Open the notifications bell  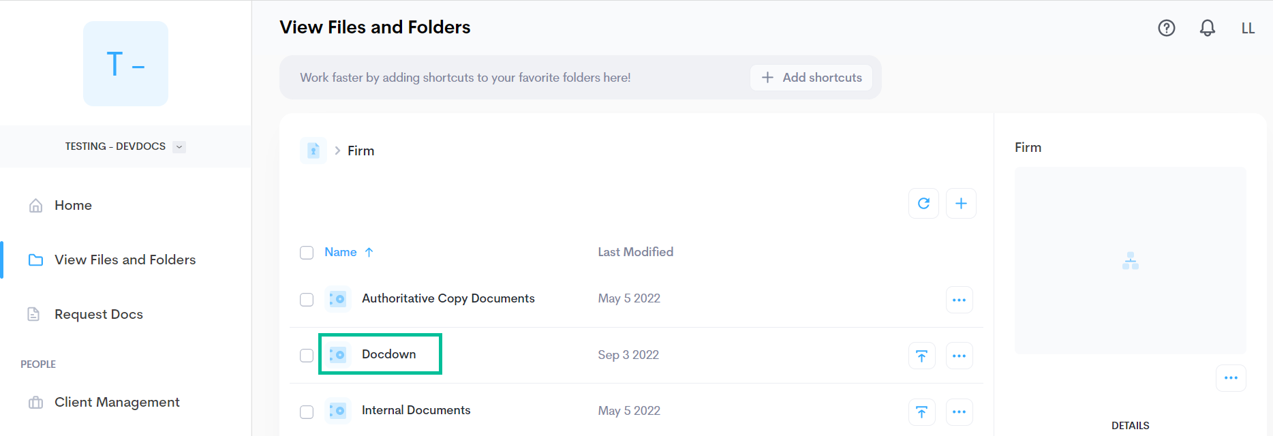(1207, 28)
